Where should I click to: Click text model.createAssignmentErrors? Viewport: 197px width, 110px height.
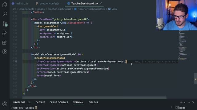click(68, 72)
